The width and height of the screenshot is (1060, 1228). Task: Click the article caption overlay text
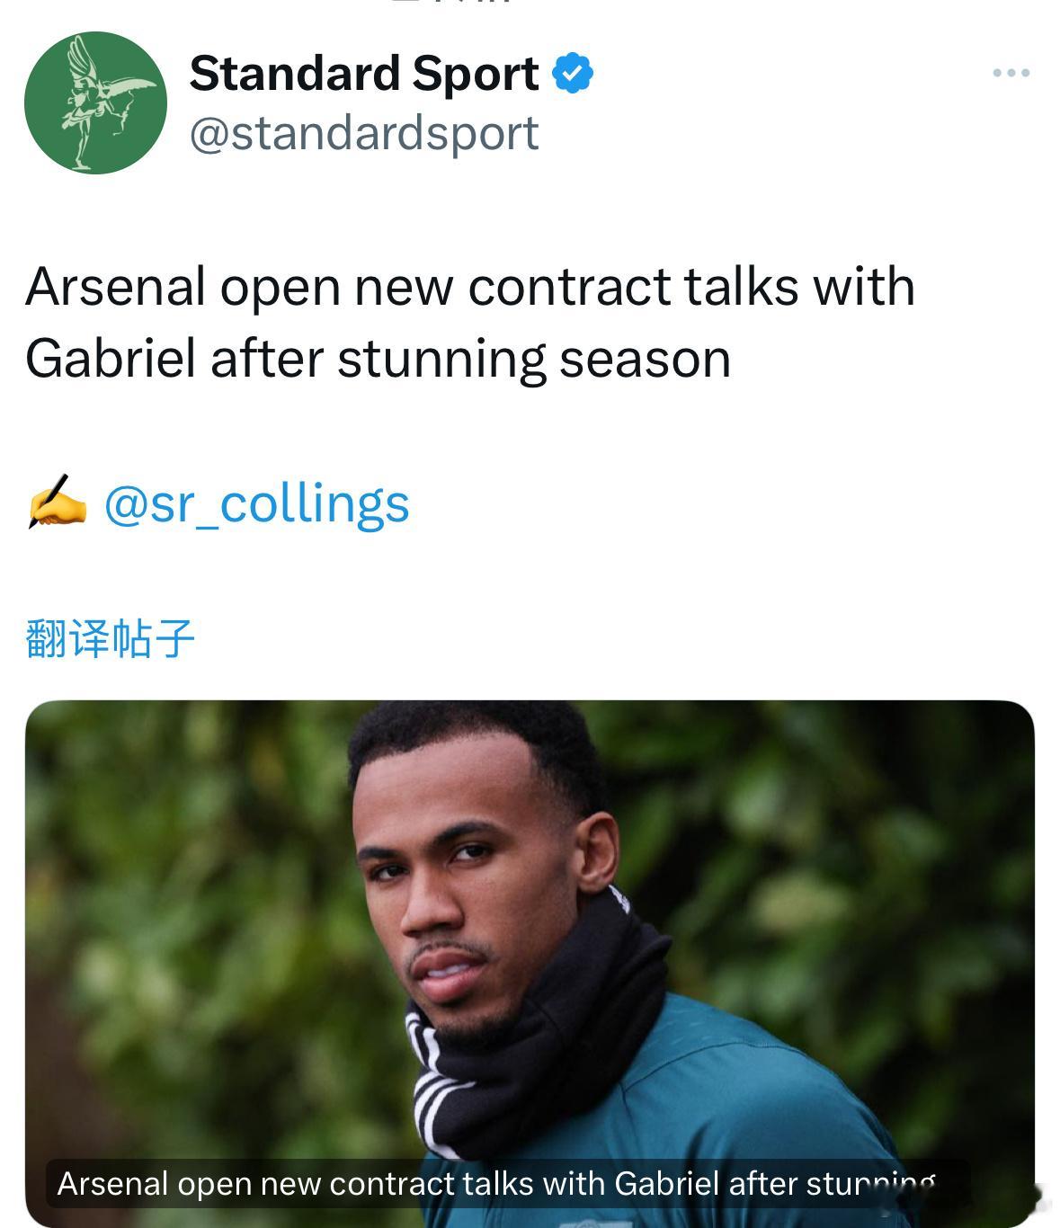point(496,1183)
